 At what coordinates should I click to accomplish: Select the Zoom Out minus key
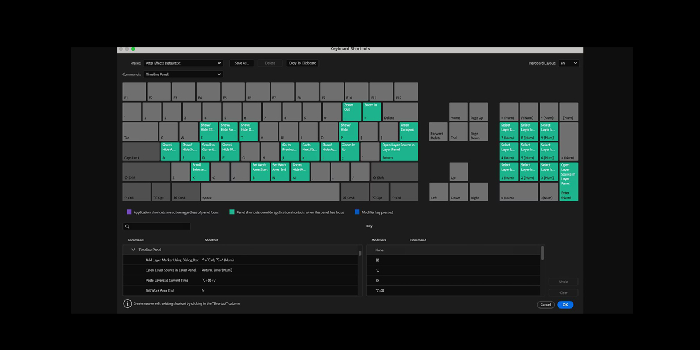[x=351, y=111]
